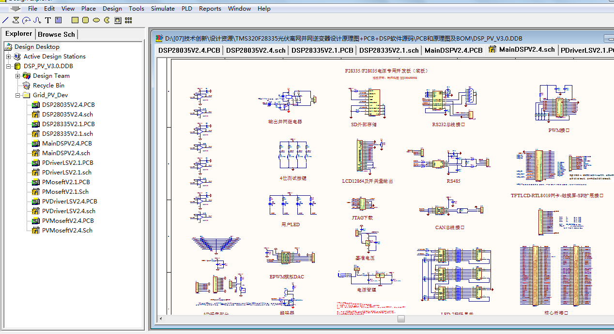Select the Text annotation tool
The height and width of the screenshot is (334, 614).
(48, 20)
